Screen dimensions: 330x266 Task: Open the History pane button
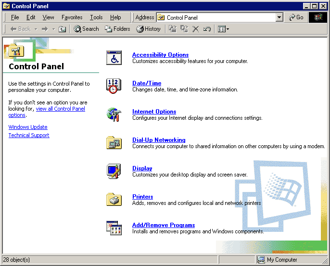point(148,29)
